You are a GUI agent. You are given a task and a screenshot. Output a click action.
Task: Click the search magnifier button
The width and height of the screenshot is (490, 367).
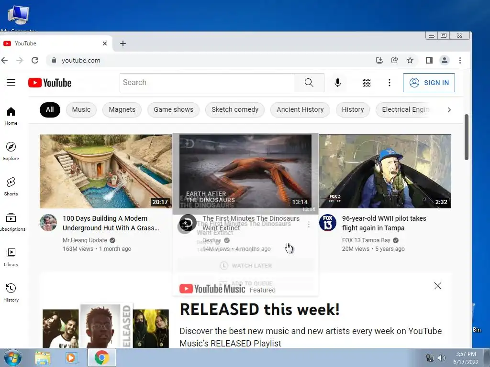coord(309,83)
